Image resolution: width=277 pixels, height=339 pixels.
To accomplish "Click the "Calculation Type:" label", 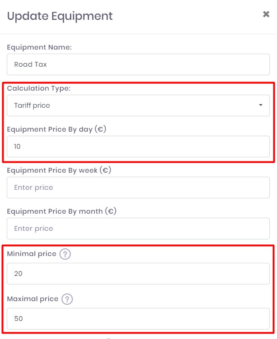I will click(38, 88).
